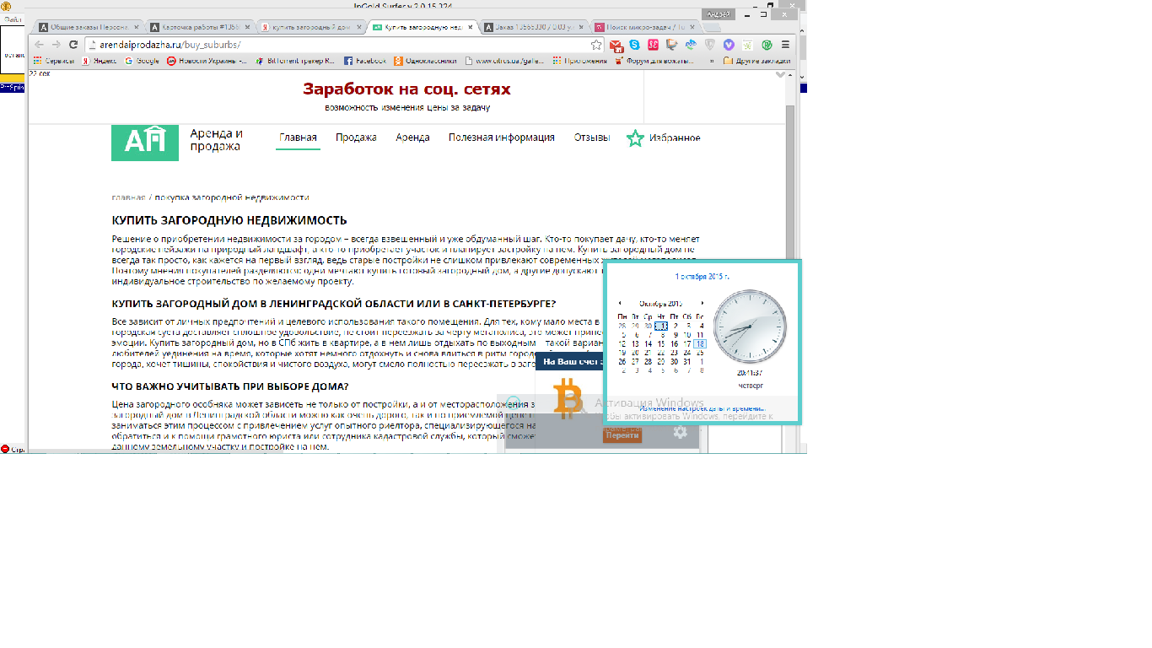Click the Октябрь 2015 month header
The width and height of the screenshot is (1152, 648).
pos(661,303)
